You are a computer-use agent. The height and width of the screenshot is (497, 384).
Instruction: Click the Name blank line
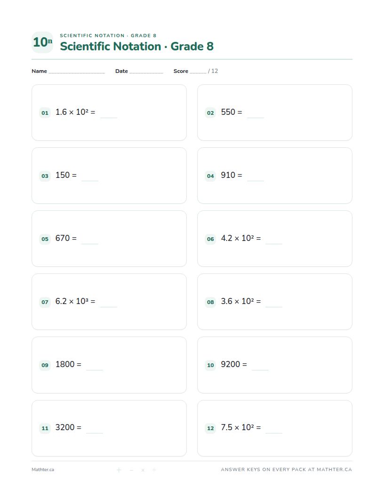(x=77, y=72)
